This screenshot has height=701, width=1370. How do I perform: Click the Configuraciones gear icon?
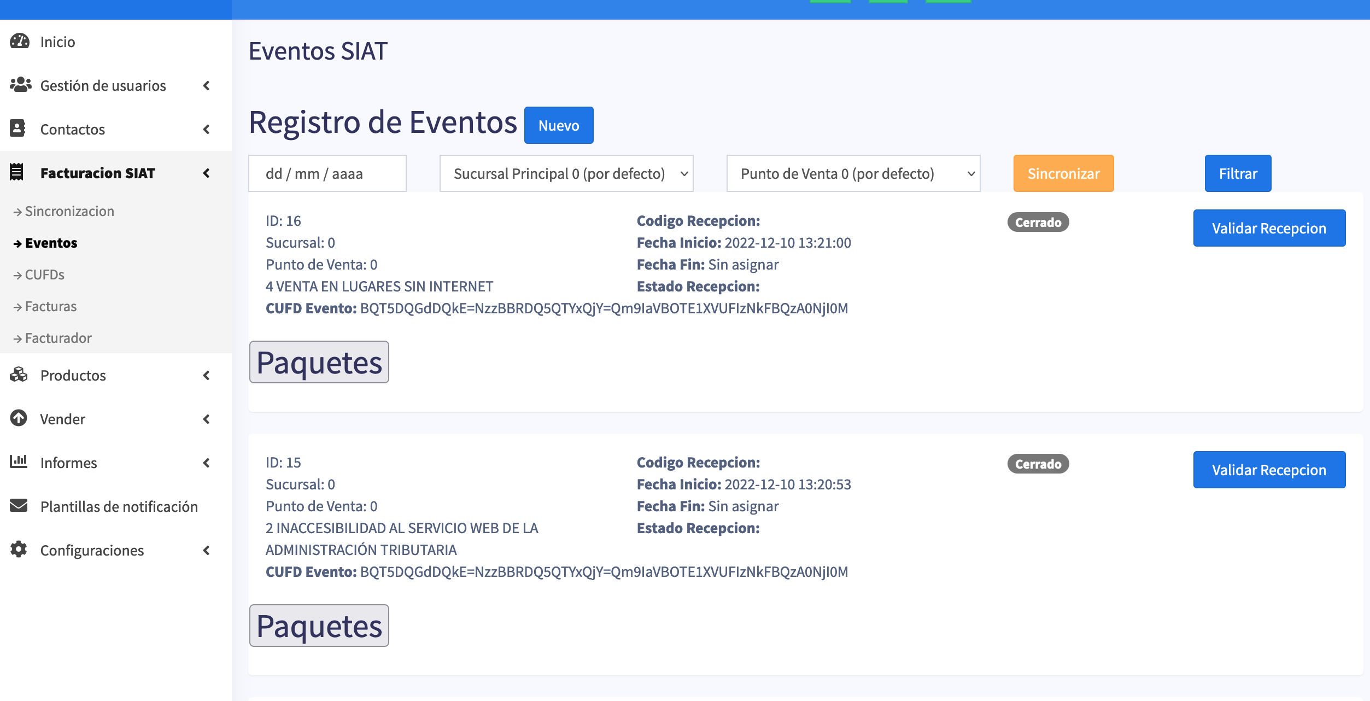[x=19, y=550]
